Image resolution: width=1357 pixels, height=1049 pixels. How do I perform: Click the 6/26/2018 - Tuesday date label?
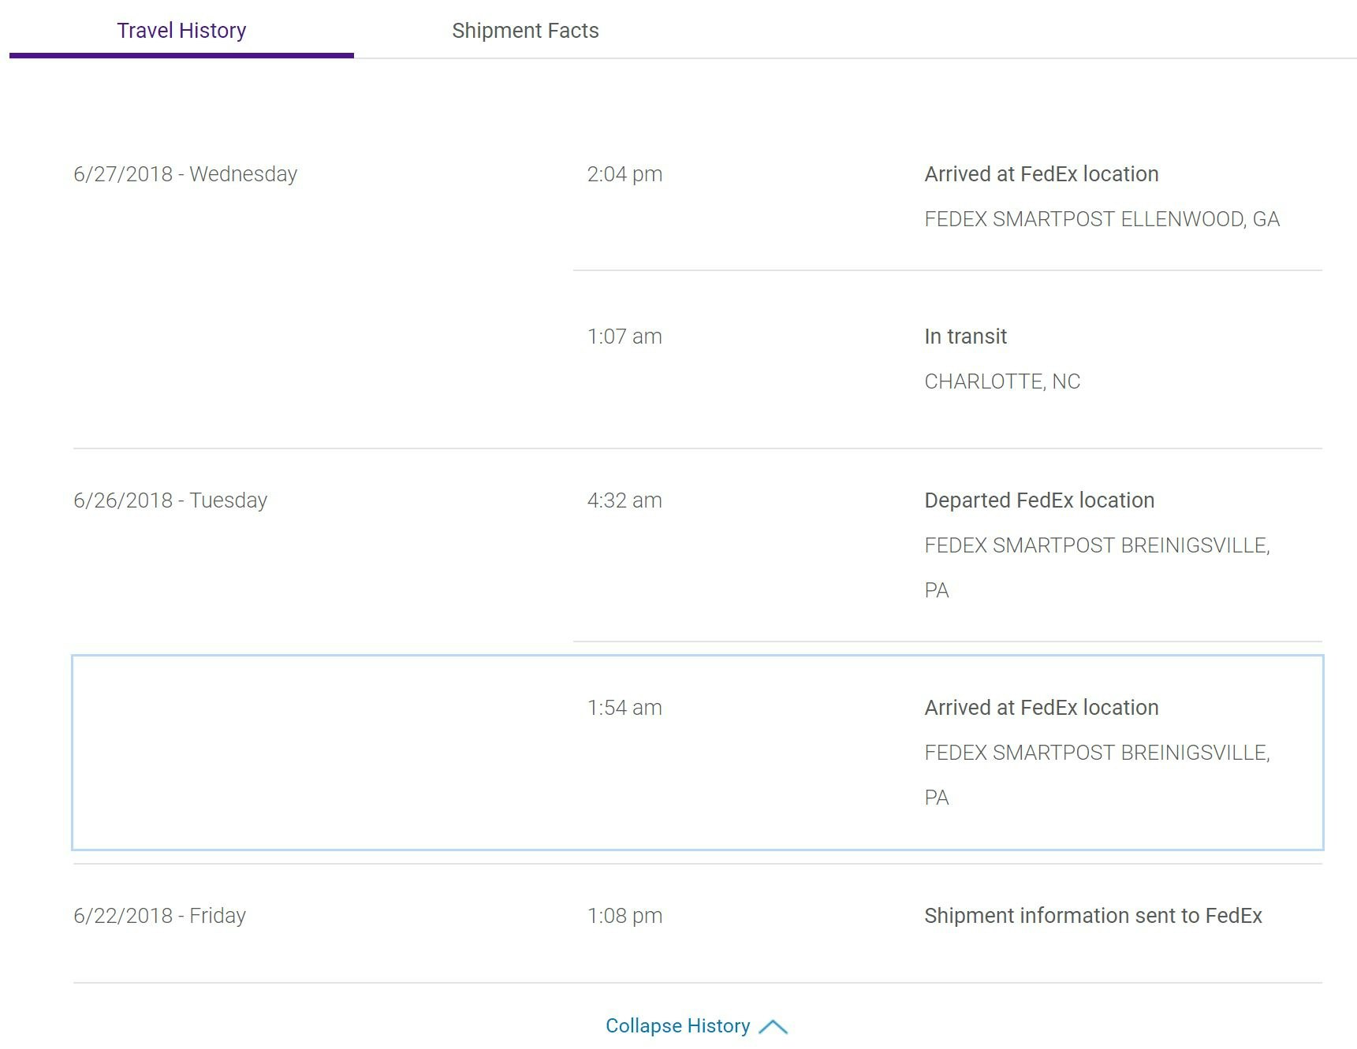tap(170, 500)
